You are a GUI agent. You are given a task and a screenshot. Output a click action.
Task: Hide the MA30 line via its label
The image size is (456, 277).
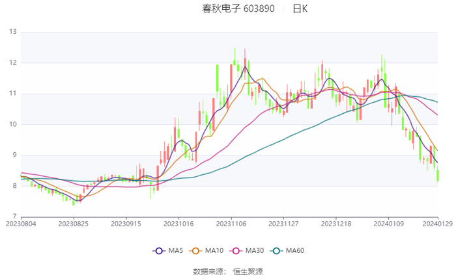pos(255,250)
